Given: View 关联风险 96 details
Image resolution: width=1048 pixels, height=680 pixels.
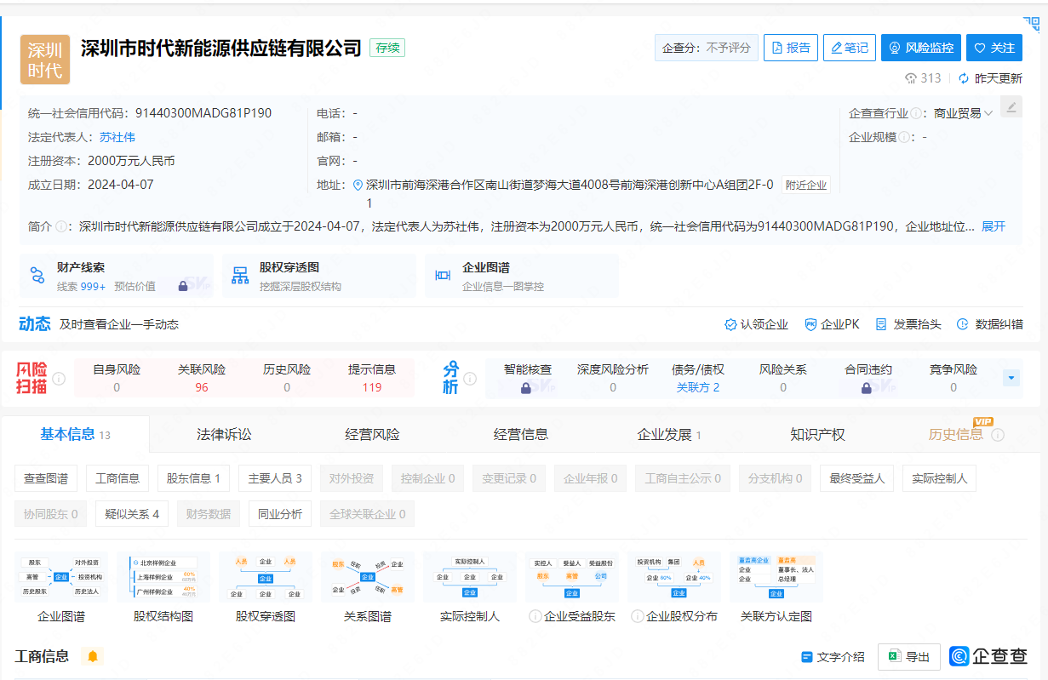Looking at the screenshot, I should pos(202,378).
